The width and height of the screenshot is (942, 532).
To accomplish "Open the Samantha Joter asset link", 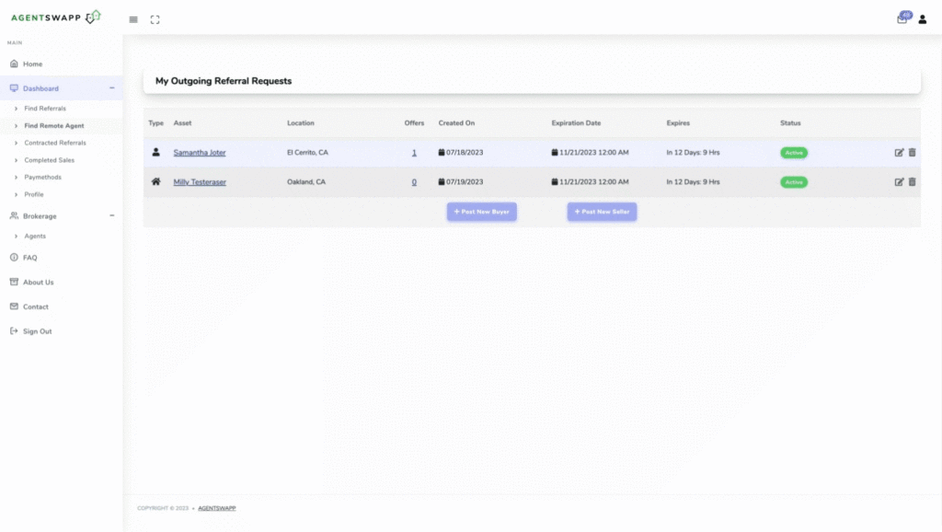I will pos(200,153).
